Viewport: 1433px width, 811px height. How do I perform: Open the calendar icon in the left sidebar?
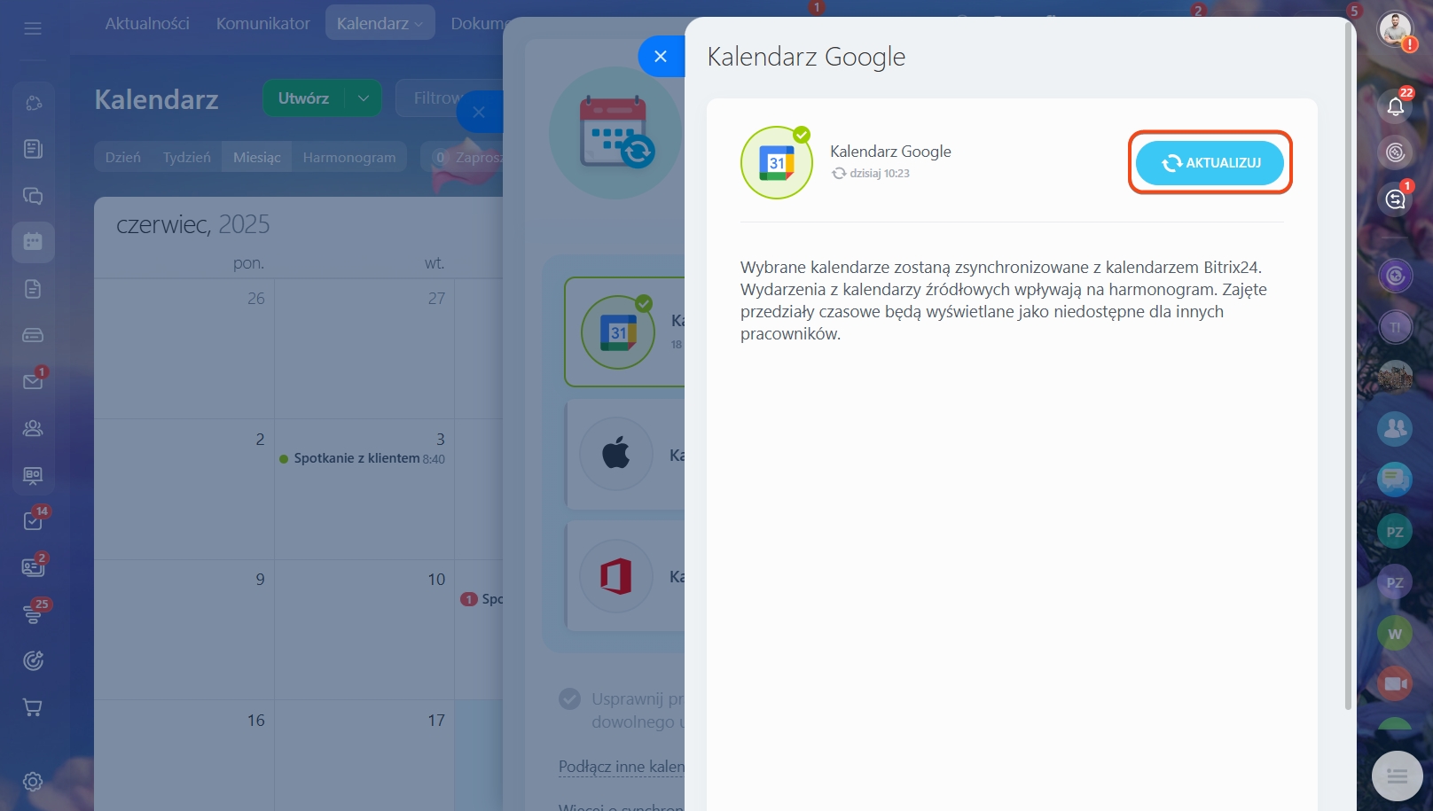33,242
